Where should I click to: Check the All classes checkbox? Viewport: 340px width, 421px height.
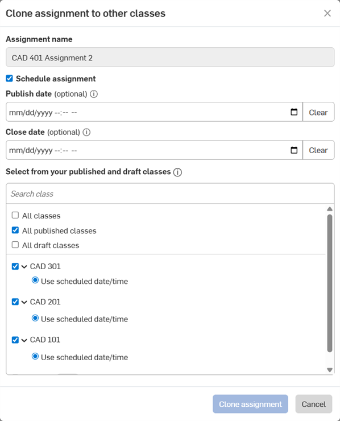pyautogui.click(x=15, y=215)
